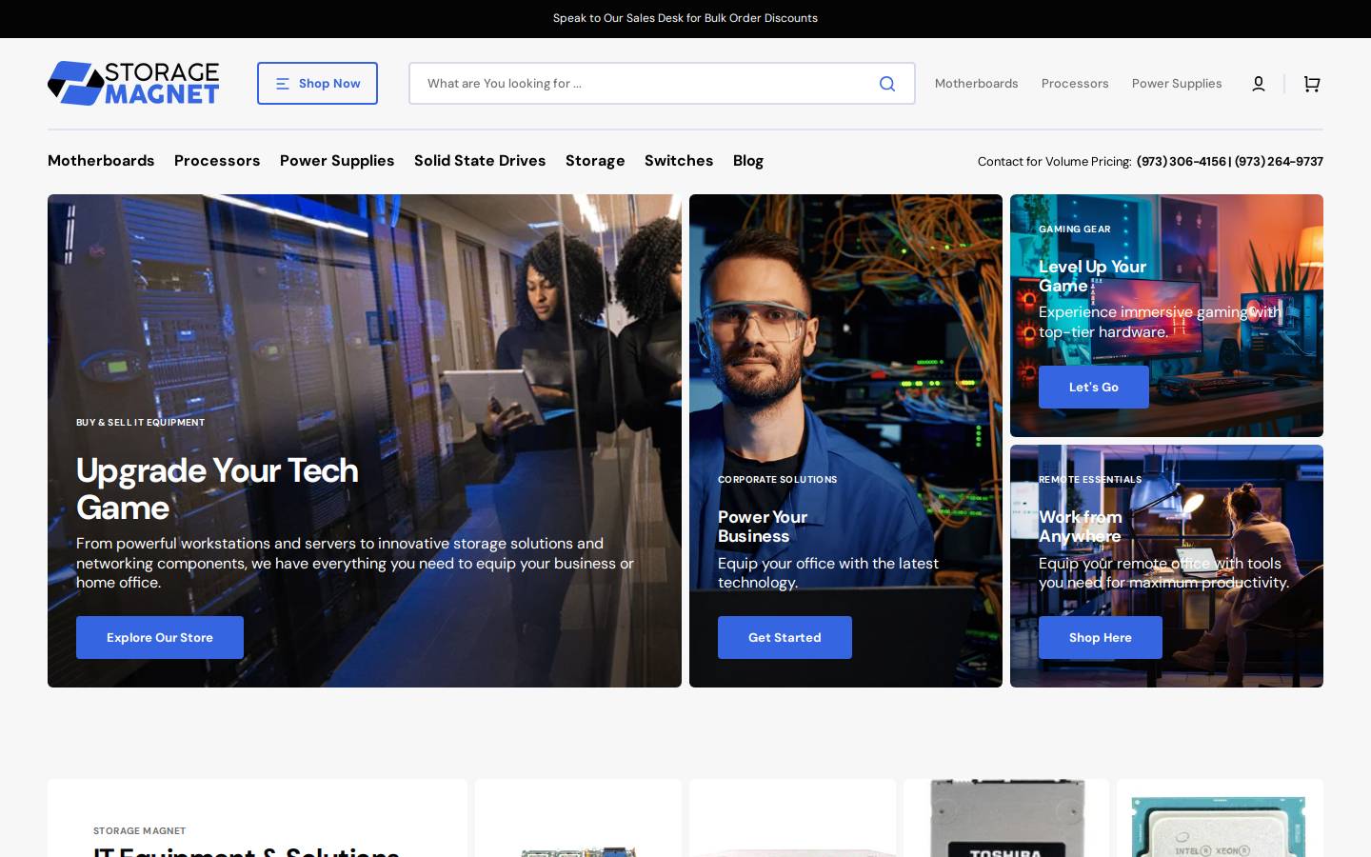Call phone number (973) 264-9737
The height and width of the screenshot is (857, 1371).
coord(1279,162)
